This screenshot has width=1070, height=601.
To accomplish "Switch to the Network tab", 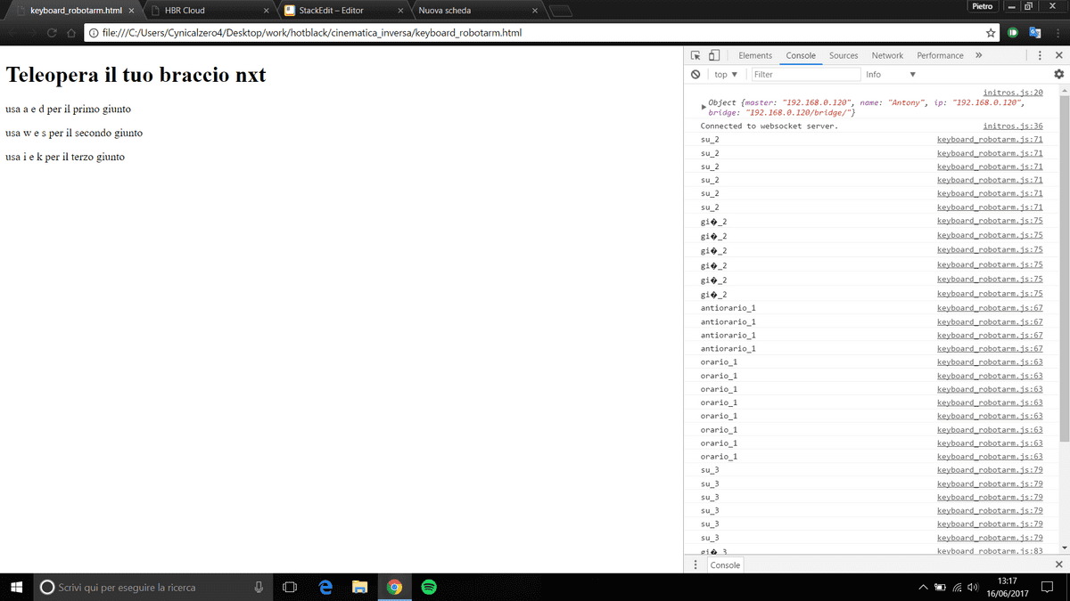I will pos(887,55).
